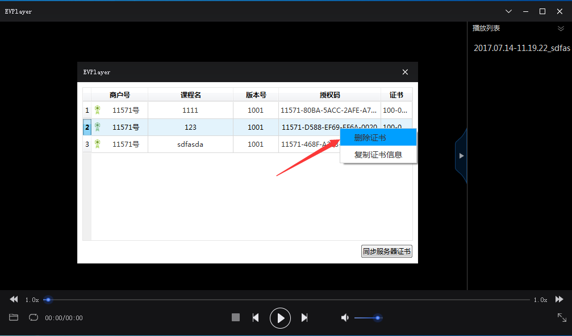The width and height of the screenshot is (572, 336).
Task: Skip to next video with skip-forward icon
Action: (x=304, y=317)
